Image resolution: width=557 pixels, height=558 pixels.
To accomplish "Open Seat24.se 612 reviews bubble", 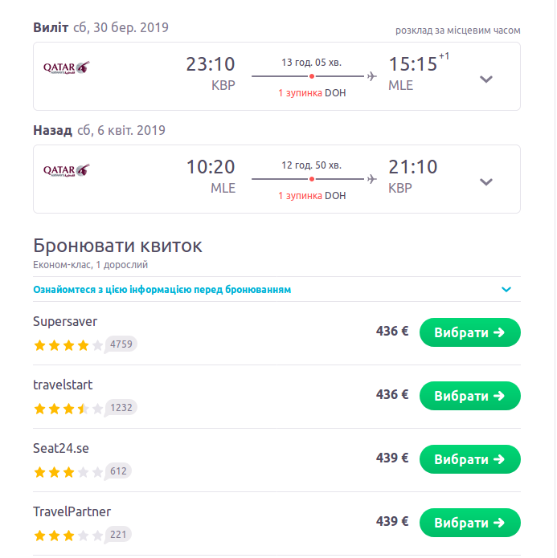I will 119,471.
